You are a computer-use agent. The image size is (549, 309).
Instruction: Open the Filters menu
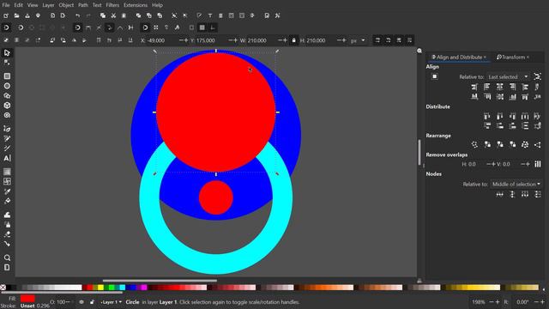pos(112,5)
